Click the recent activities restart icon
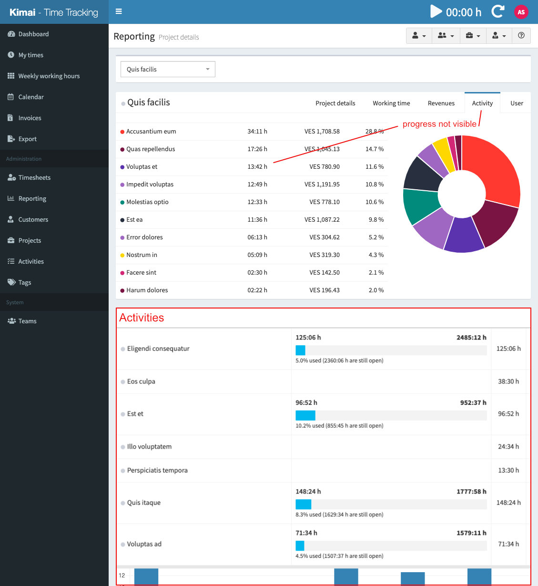The width and height of the screenshot is (538, 586). tap(498, 11)
